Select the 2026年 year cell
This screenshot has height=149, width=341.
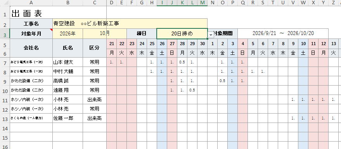(68, 33)
